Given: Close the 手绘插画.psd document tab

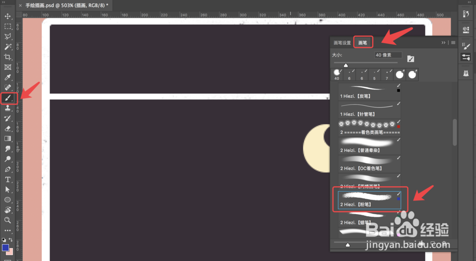Looking at the screenshot, I should click(x=20, y=5).
